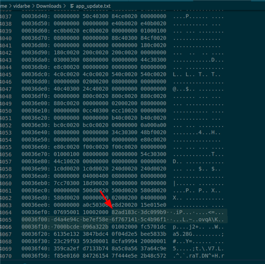The image size is (265, 264).
Task: Click offset 00036f00: in the dump
Action: pyautogui.click(x=36, y=219)
